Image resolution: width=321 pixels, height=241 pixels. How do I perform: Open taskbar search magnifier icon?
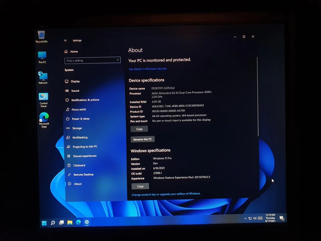coord(53,223)
